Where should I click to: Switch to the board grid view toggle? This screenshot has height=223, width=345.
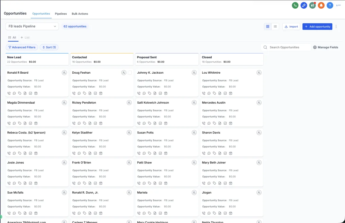point(268,26)
